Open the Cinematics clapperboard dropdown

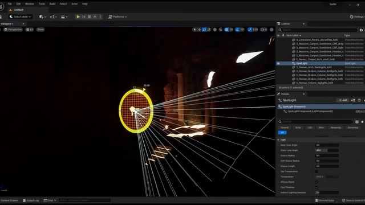64,17
